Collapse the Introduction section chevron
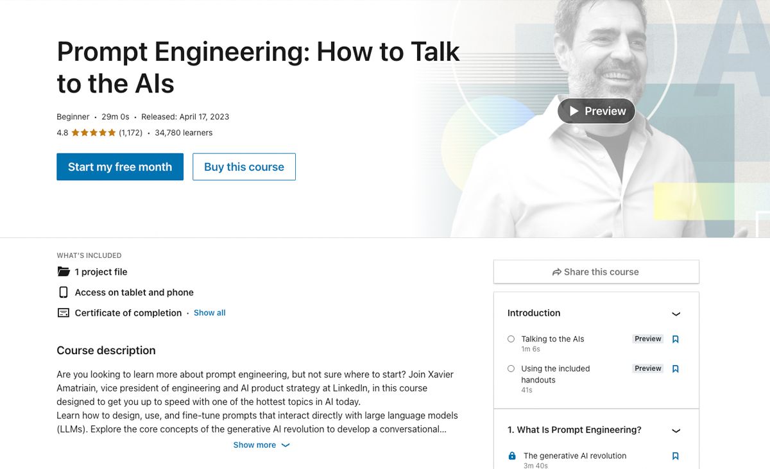 pos(676,314)
